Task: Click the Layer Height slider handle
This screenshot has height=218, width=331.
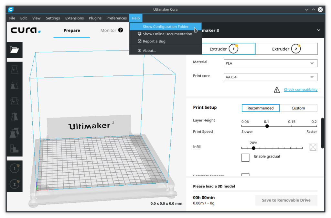Action: (267, 126)
